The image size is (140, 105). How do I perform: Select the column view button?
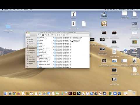(43, 35)
